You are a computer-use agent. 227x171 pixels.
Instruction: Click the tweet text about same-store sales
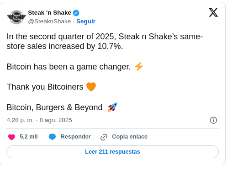point(105,41)
